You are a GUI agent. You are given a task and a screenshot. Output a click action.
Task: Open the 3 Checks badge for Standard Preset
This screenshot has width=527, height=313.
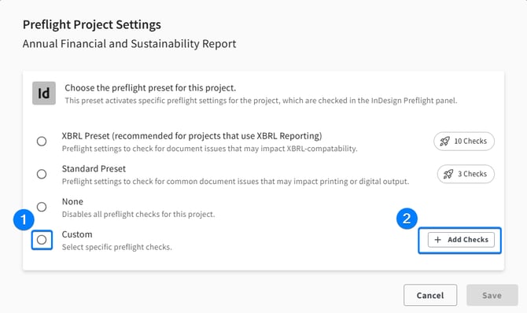click(466, 174)
